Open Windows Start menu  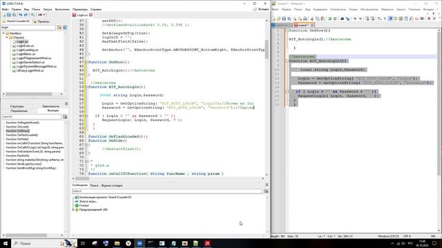tap(6, 243)
